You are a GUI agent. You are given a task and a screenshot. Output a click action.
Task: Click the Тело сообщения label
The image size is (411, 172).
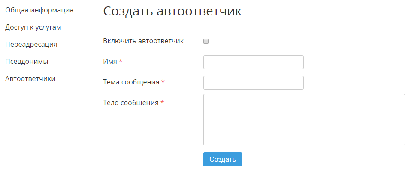tap(131, 103)
